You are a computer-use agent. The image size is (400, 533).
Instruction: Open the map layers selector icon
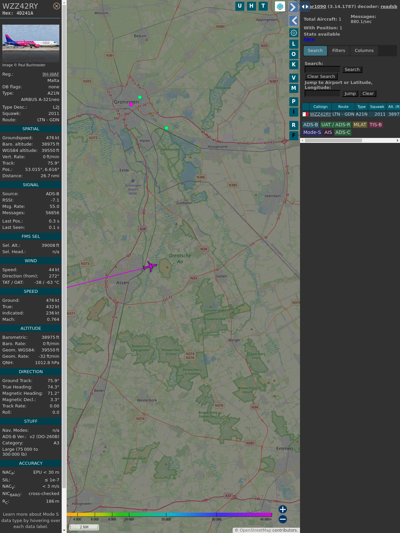(x=280, y=6)
